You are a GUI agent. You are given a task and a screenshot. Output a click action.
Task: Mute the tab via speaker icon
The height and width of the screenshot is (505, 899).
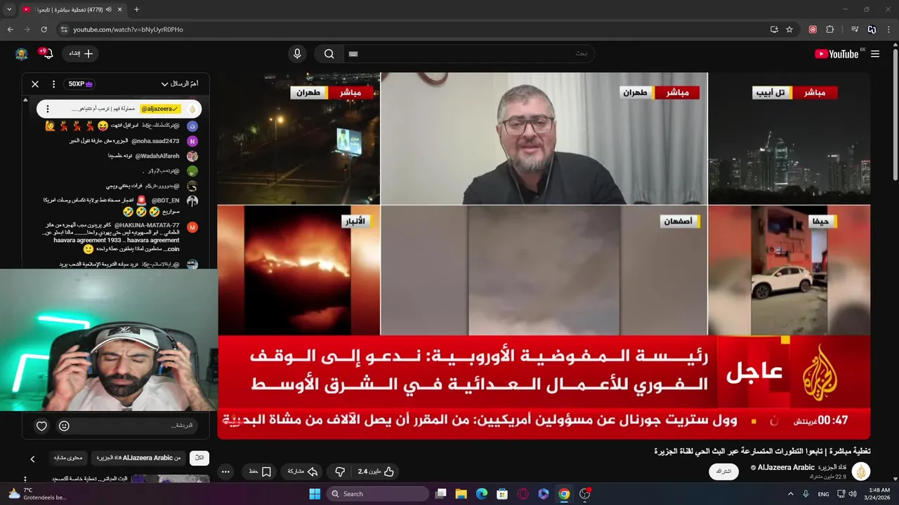tap(108, 10)
